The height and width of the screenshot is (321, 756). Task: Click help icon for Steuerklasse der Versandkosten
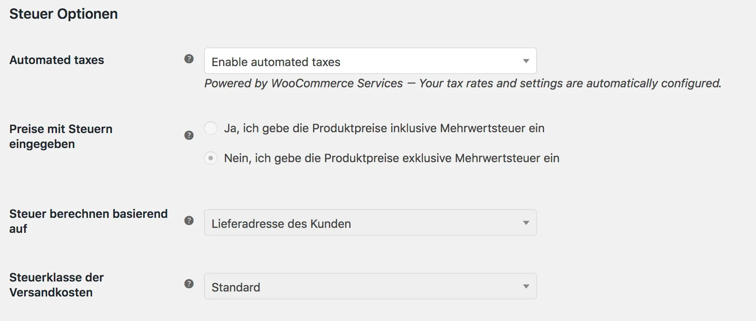(x=189, y=284)
